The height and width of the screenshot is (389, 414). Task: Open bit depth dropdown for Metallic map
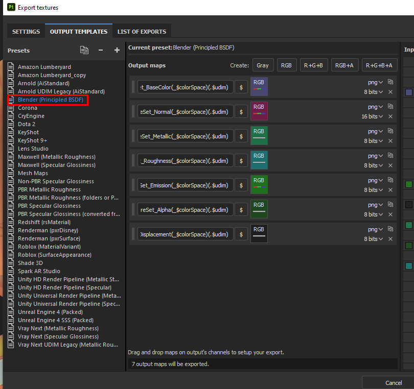[373, 141]
